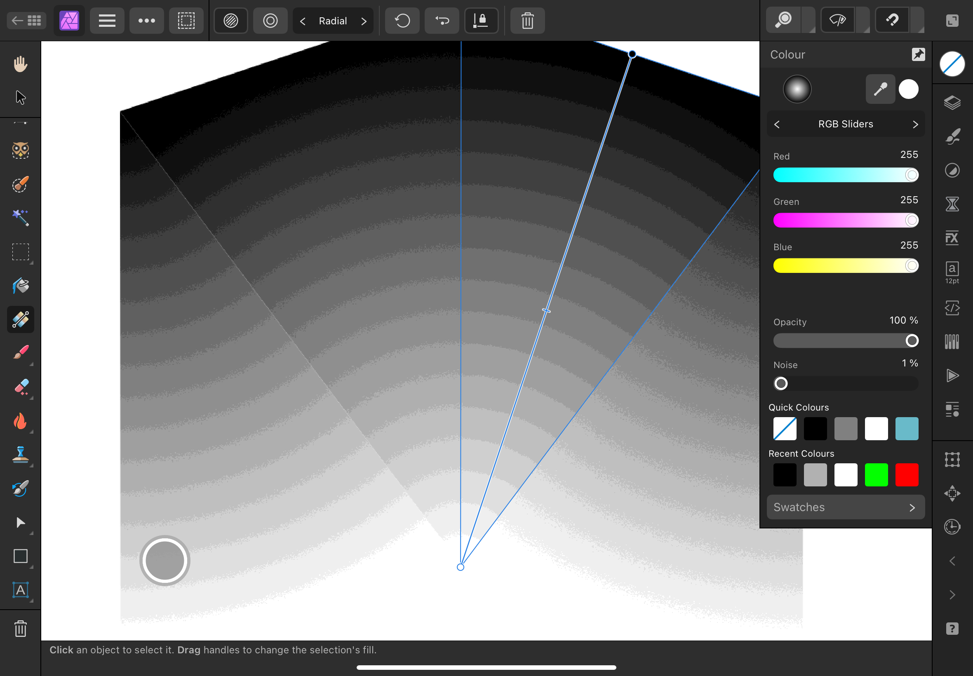
Task: Select the View hand tool
Action: click(20, 64)
